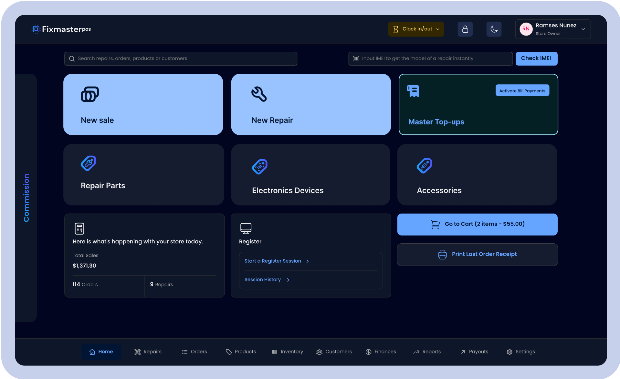620x379 pixels.
Task: Open Repair Parts tag icon
Action: tap(89, 163)
